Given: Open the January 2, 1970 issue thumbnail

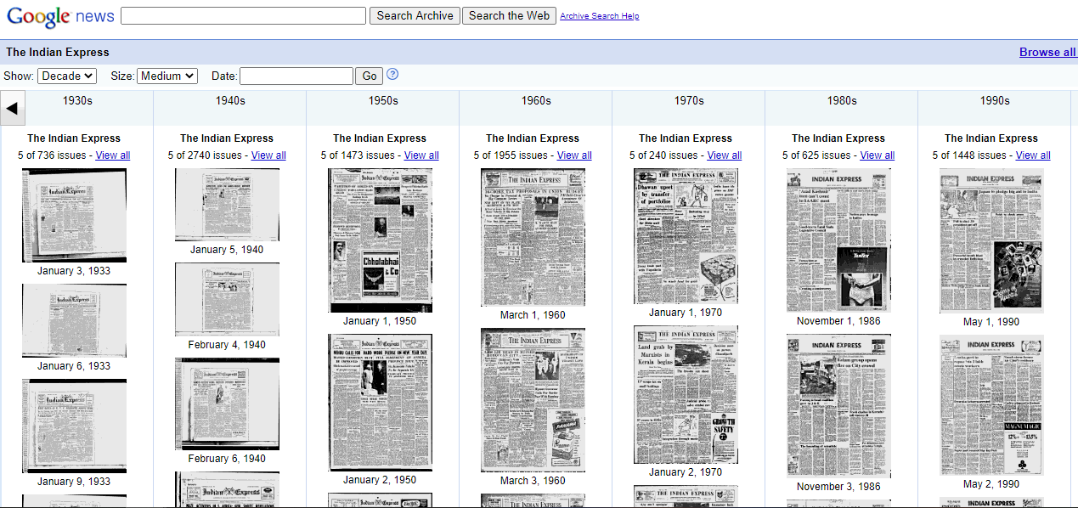Looking at the screenshot, I should point(686,394).
